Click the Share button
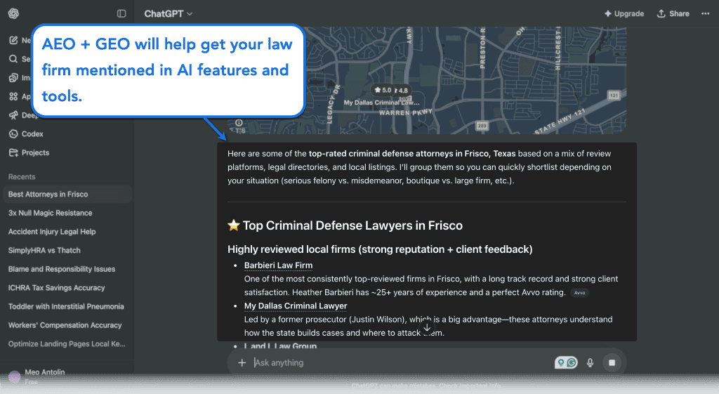 [x=673, y=13]
